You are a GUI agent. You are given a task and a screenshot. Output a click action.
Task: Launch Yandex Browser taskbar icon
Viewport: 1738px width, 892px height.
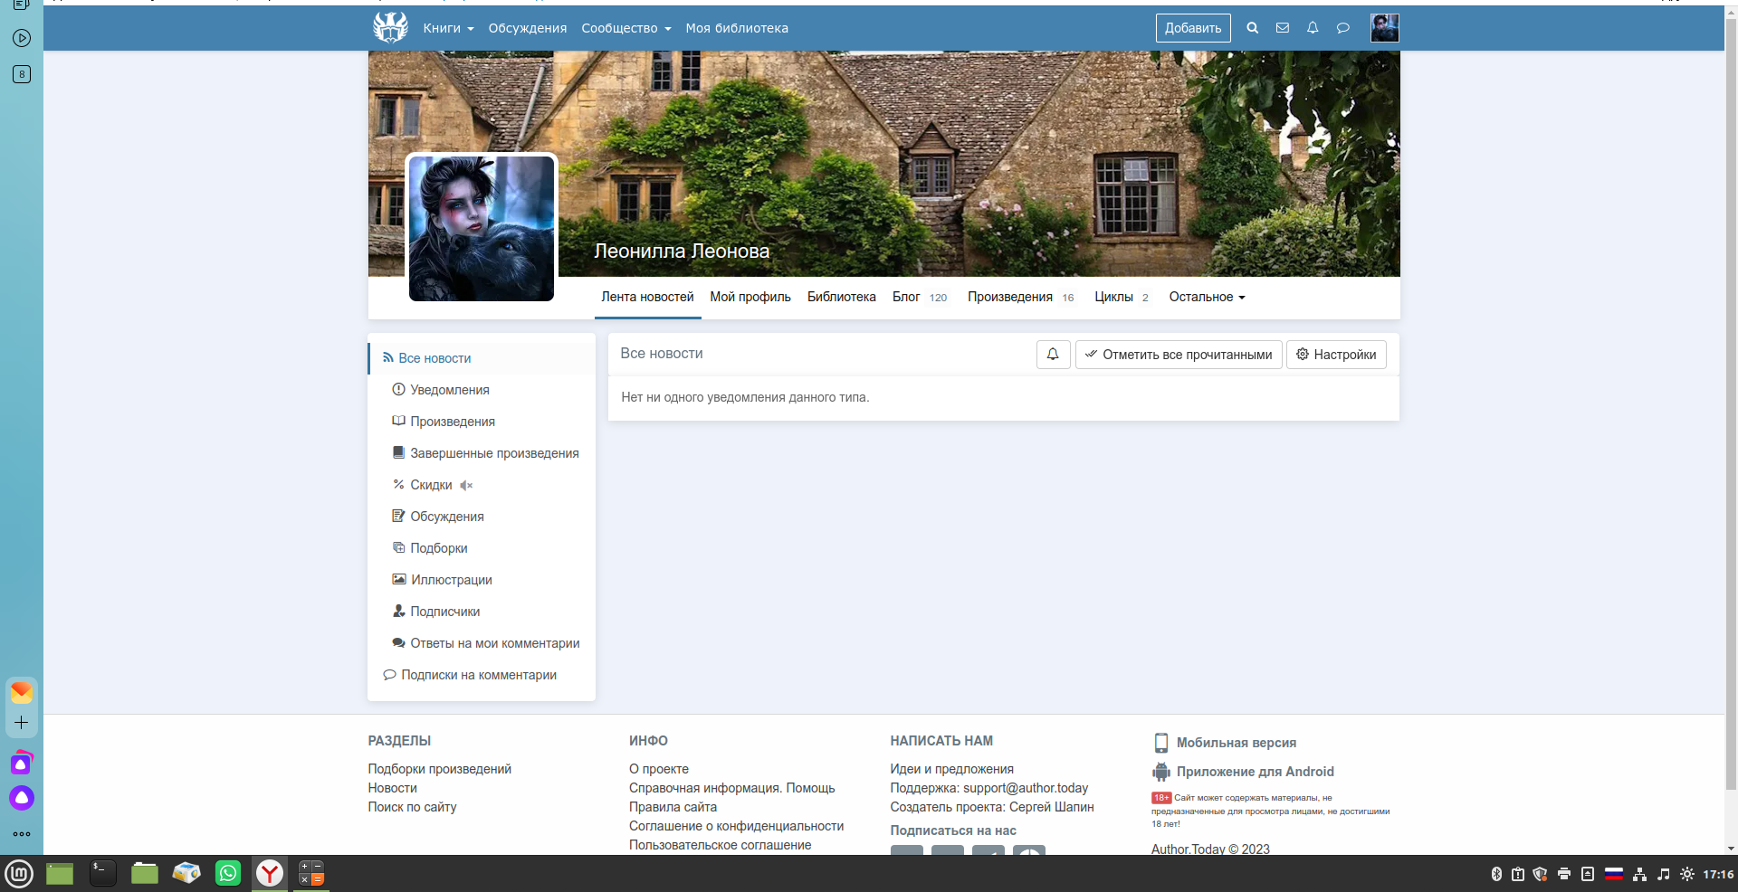270,873
